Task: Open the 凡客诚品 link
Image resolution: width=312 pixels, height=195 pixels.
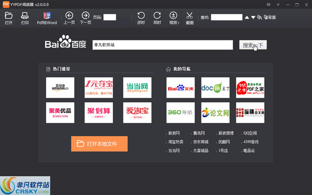Action: (x=201, y=150)
